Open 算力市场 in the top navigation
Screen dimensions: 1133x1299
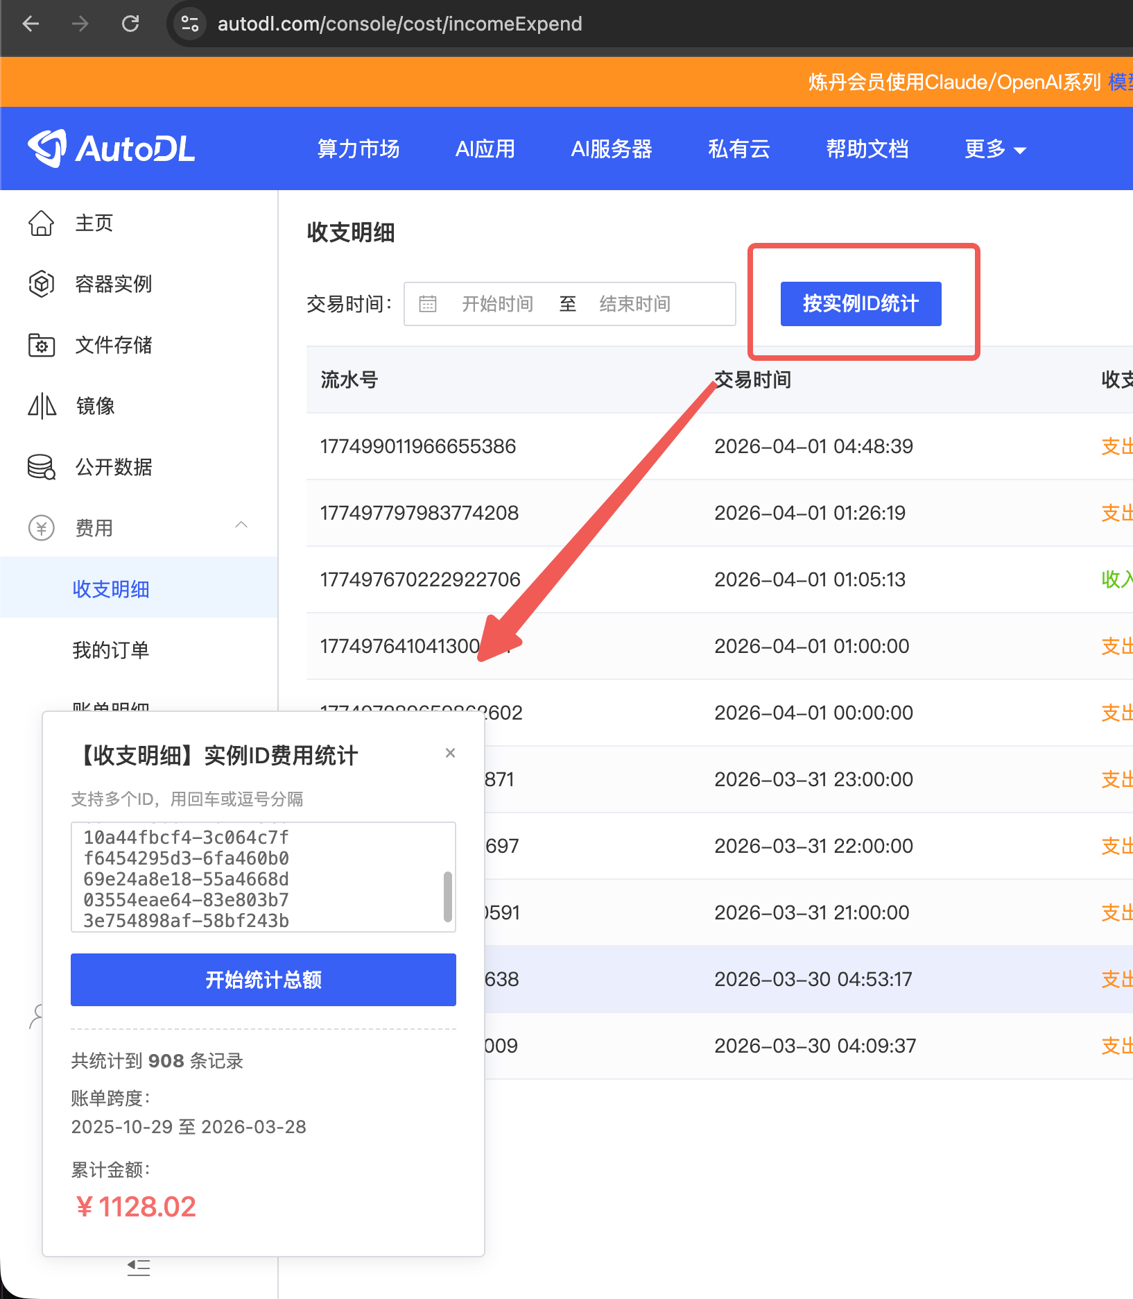coord(358,148)
